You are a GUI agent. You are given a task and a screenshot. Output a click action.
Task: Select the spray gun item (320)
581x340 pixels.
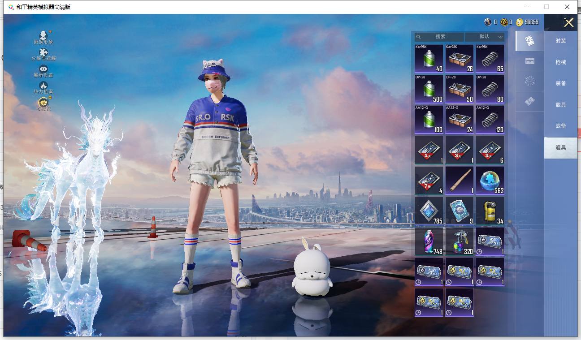click(x=460, y=241)
